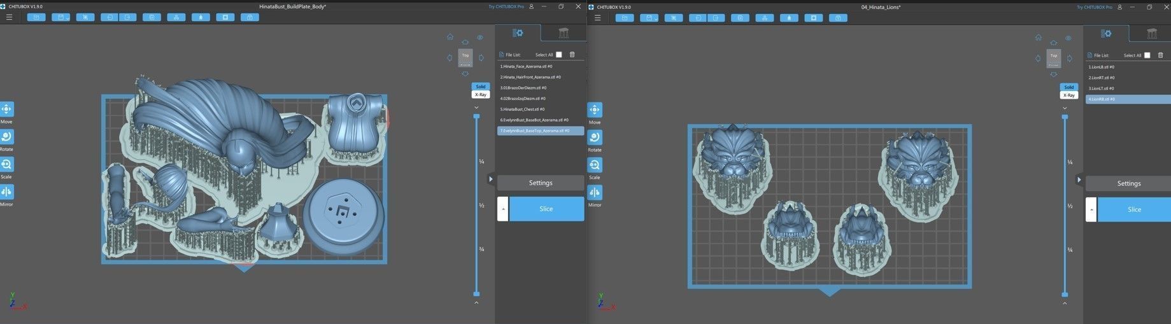Viewport: 1171px width, 324px height.
Task: Open hamburger menu in HinataBust window
Action: click(9, 17)
